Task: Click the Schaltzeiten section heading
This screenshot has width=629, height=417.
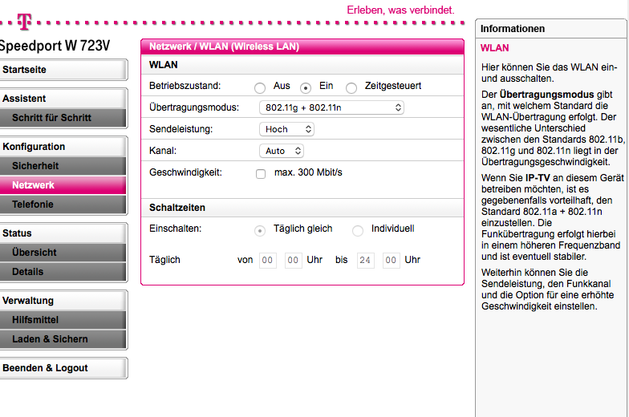Action: 177,208
